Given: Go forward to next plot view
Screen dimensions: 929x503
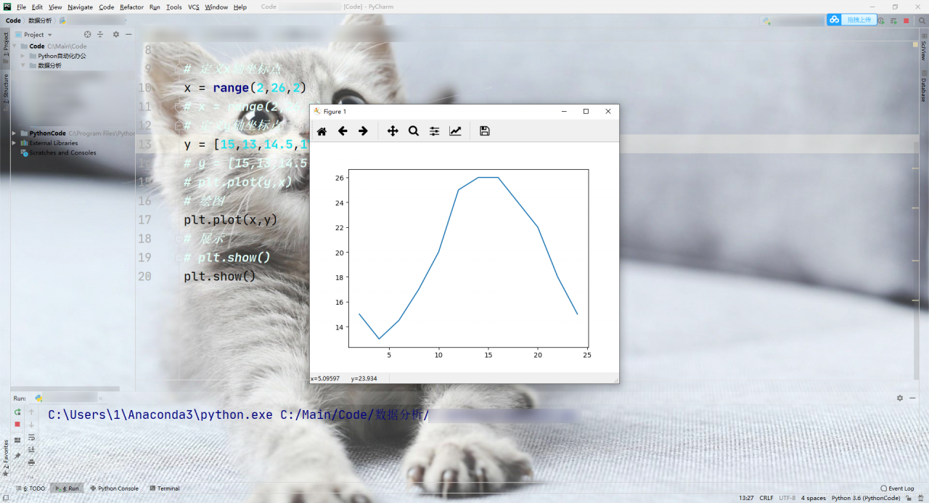Looking at the screenshot, I should coord(363,131).
